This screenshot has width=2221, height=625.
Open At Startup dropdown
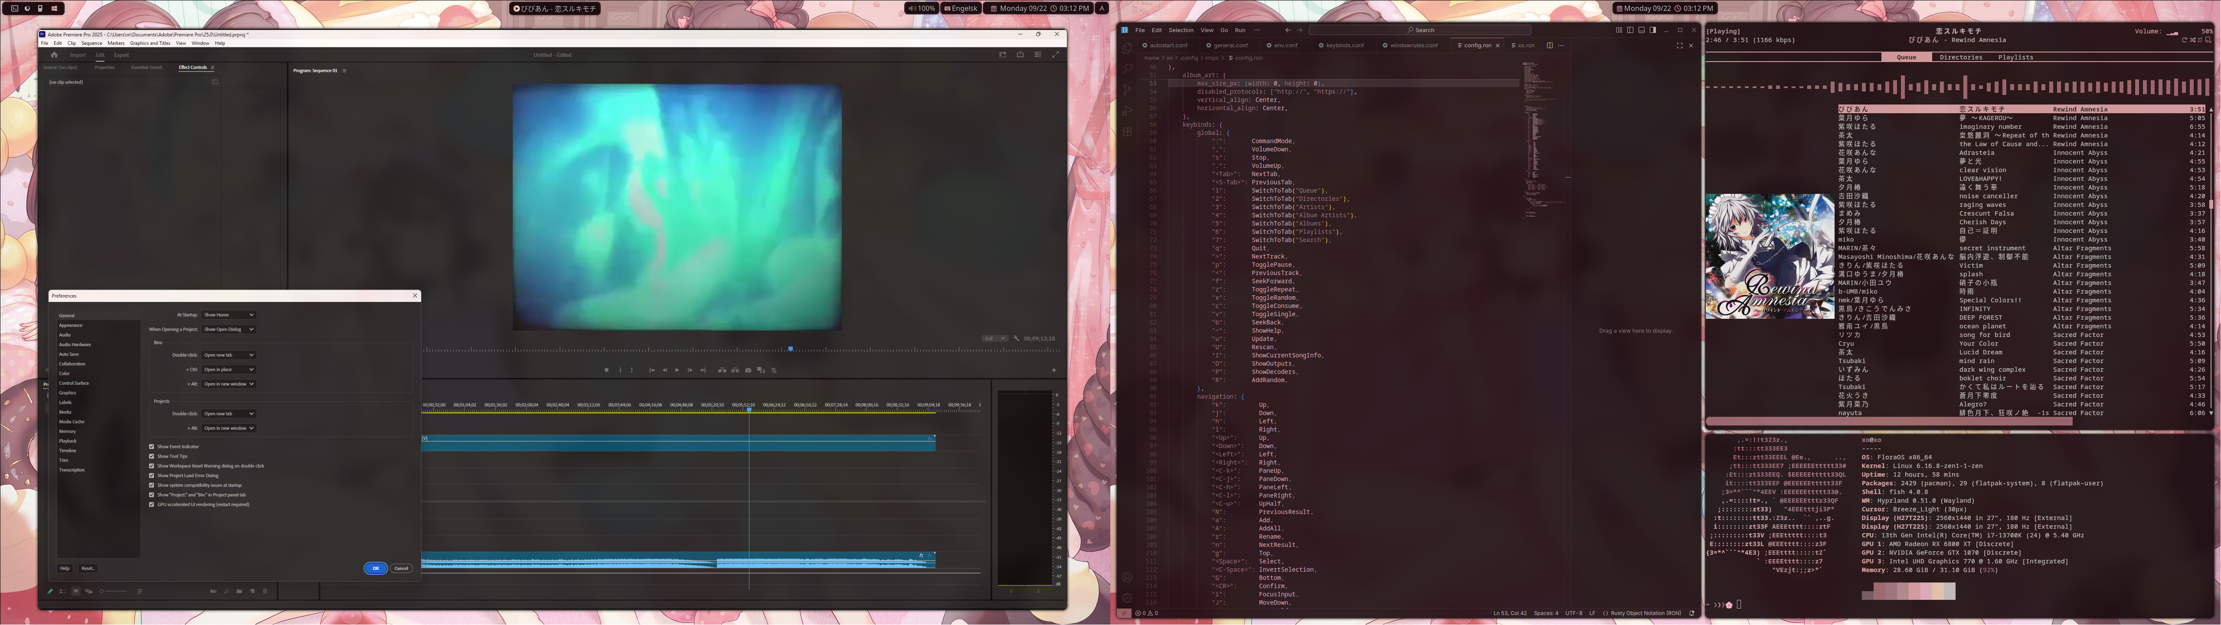[229, 314]
